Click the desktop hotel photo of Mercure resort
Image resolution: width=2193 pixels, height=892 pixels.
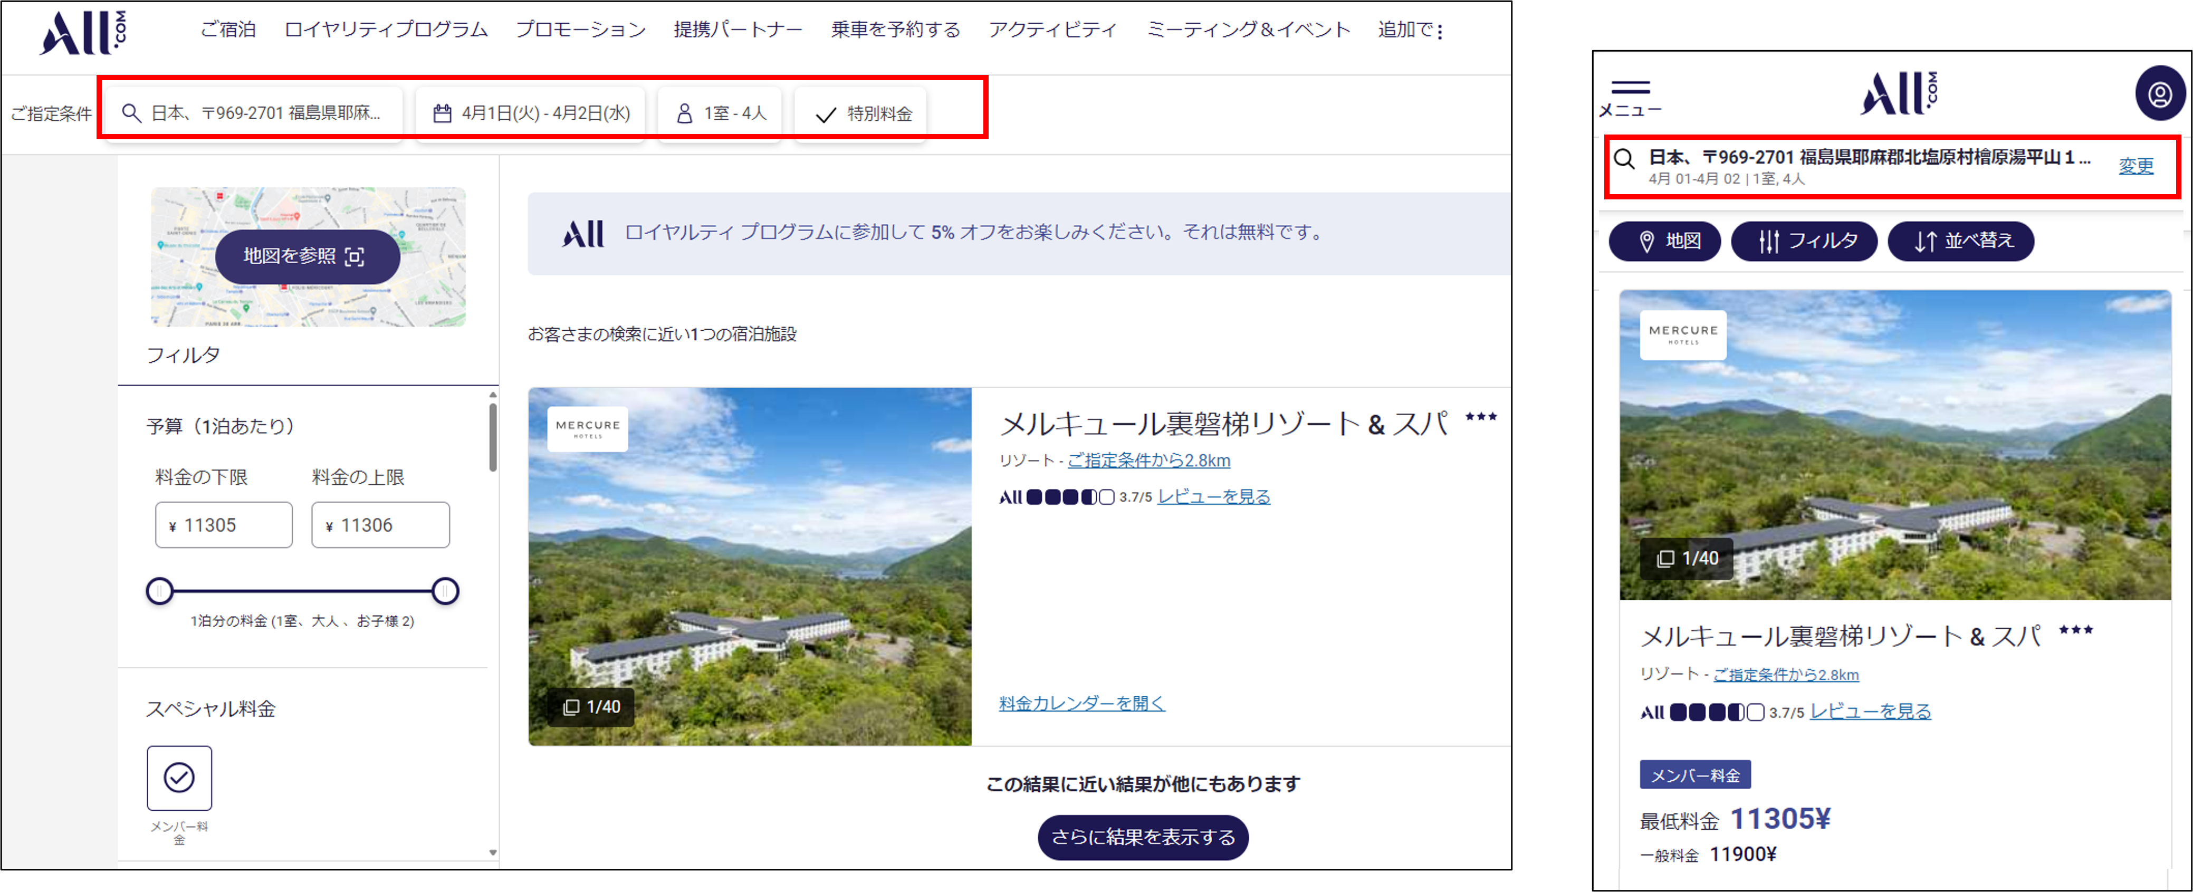[749, 567]
